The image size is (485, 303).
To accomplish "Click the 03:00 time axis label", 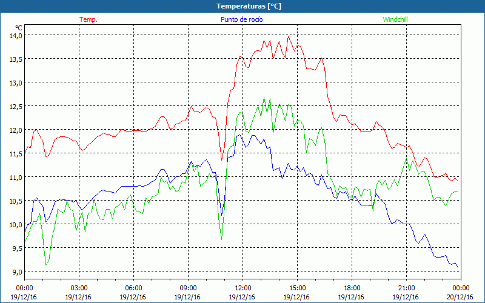I will point(79,288).
